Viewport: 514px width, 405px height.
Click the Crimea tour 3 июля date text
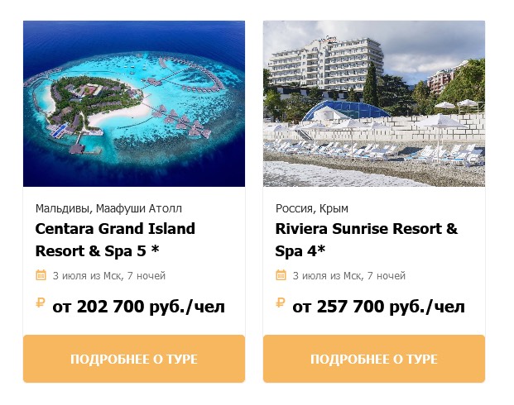349,276
